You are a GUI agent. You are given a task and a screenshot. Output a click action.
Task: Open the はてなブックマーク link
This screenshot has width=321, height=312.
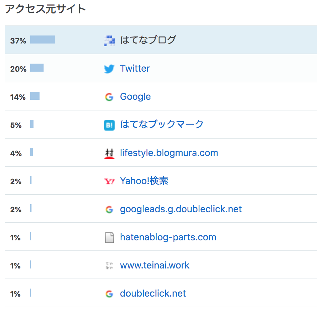pyautogui.click(x=162, y=125)
